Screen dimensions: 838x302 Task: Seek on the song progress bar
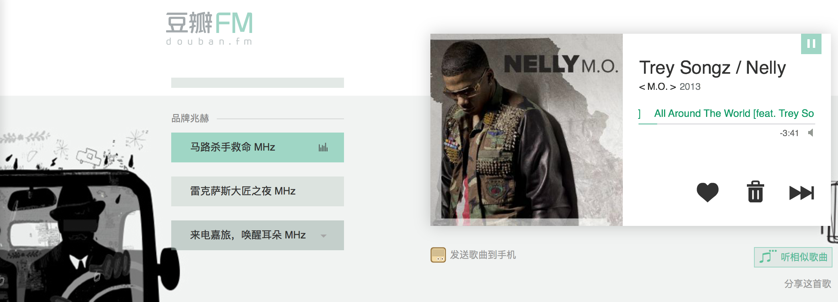[726, 124]
